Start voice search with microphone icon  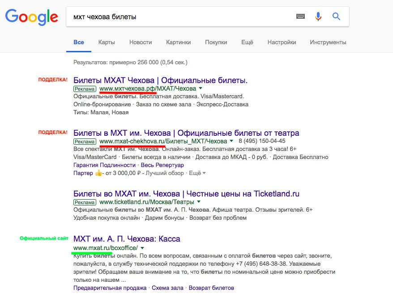[x=318, y=17]
